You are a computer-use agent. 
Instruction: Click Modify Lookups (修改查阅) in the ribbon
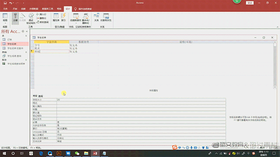(43, 22)
